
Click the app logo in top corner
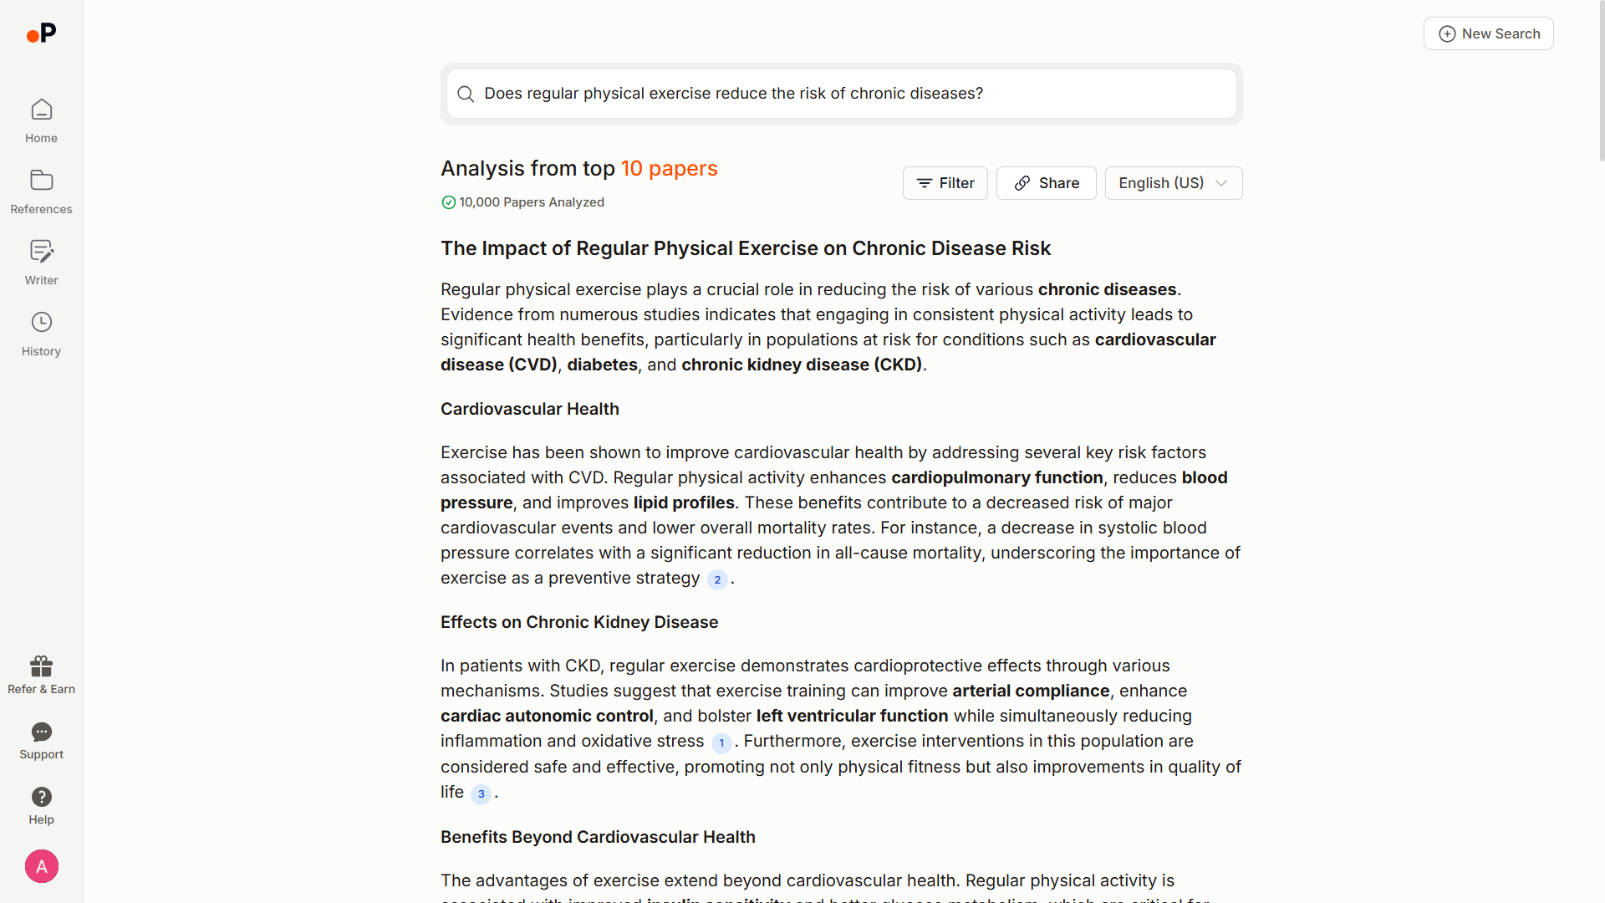coord(42,33)
